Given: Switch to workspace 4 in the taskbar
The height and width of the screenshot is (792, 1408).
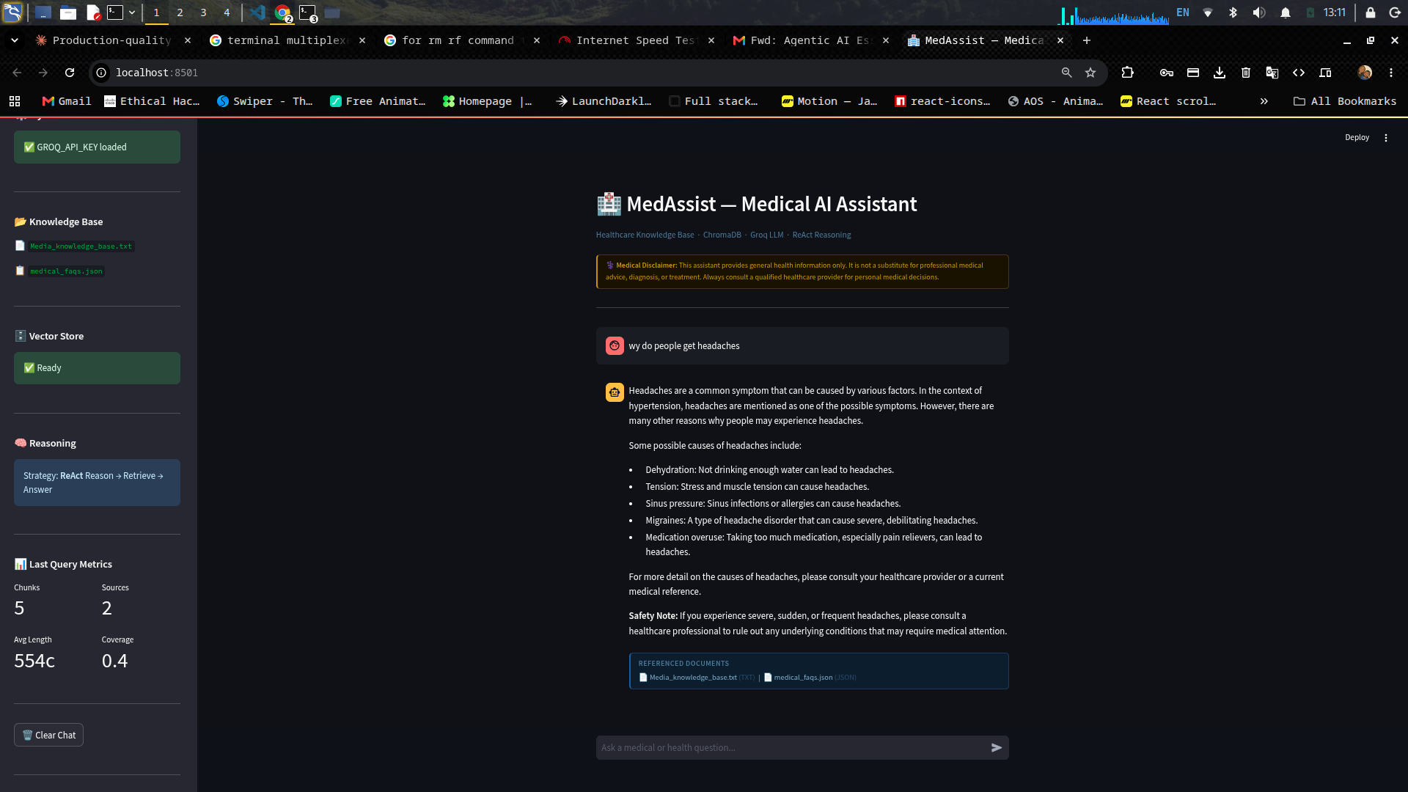Looking at the screenshot, I should click(x=227, y=12).
